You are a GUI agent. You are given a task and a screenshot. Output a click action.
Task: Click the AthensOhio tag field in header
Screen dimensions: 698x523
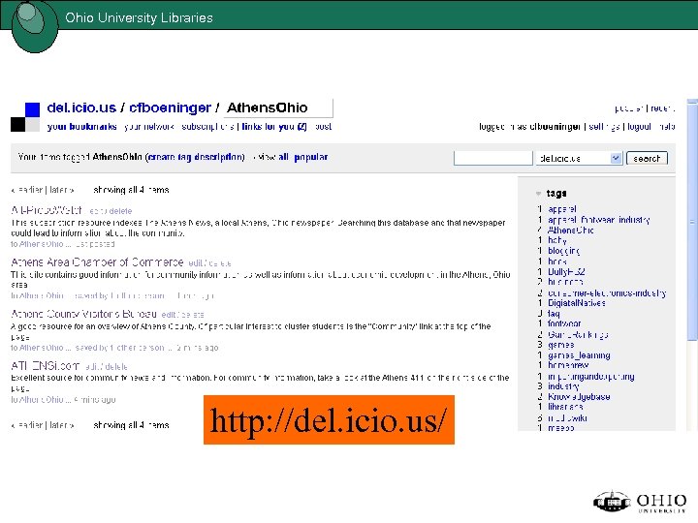click(x=278, y=108)
